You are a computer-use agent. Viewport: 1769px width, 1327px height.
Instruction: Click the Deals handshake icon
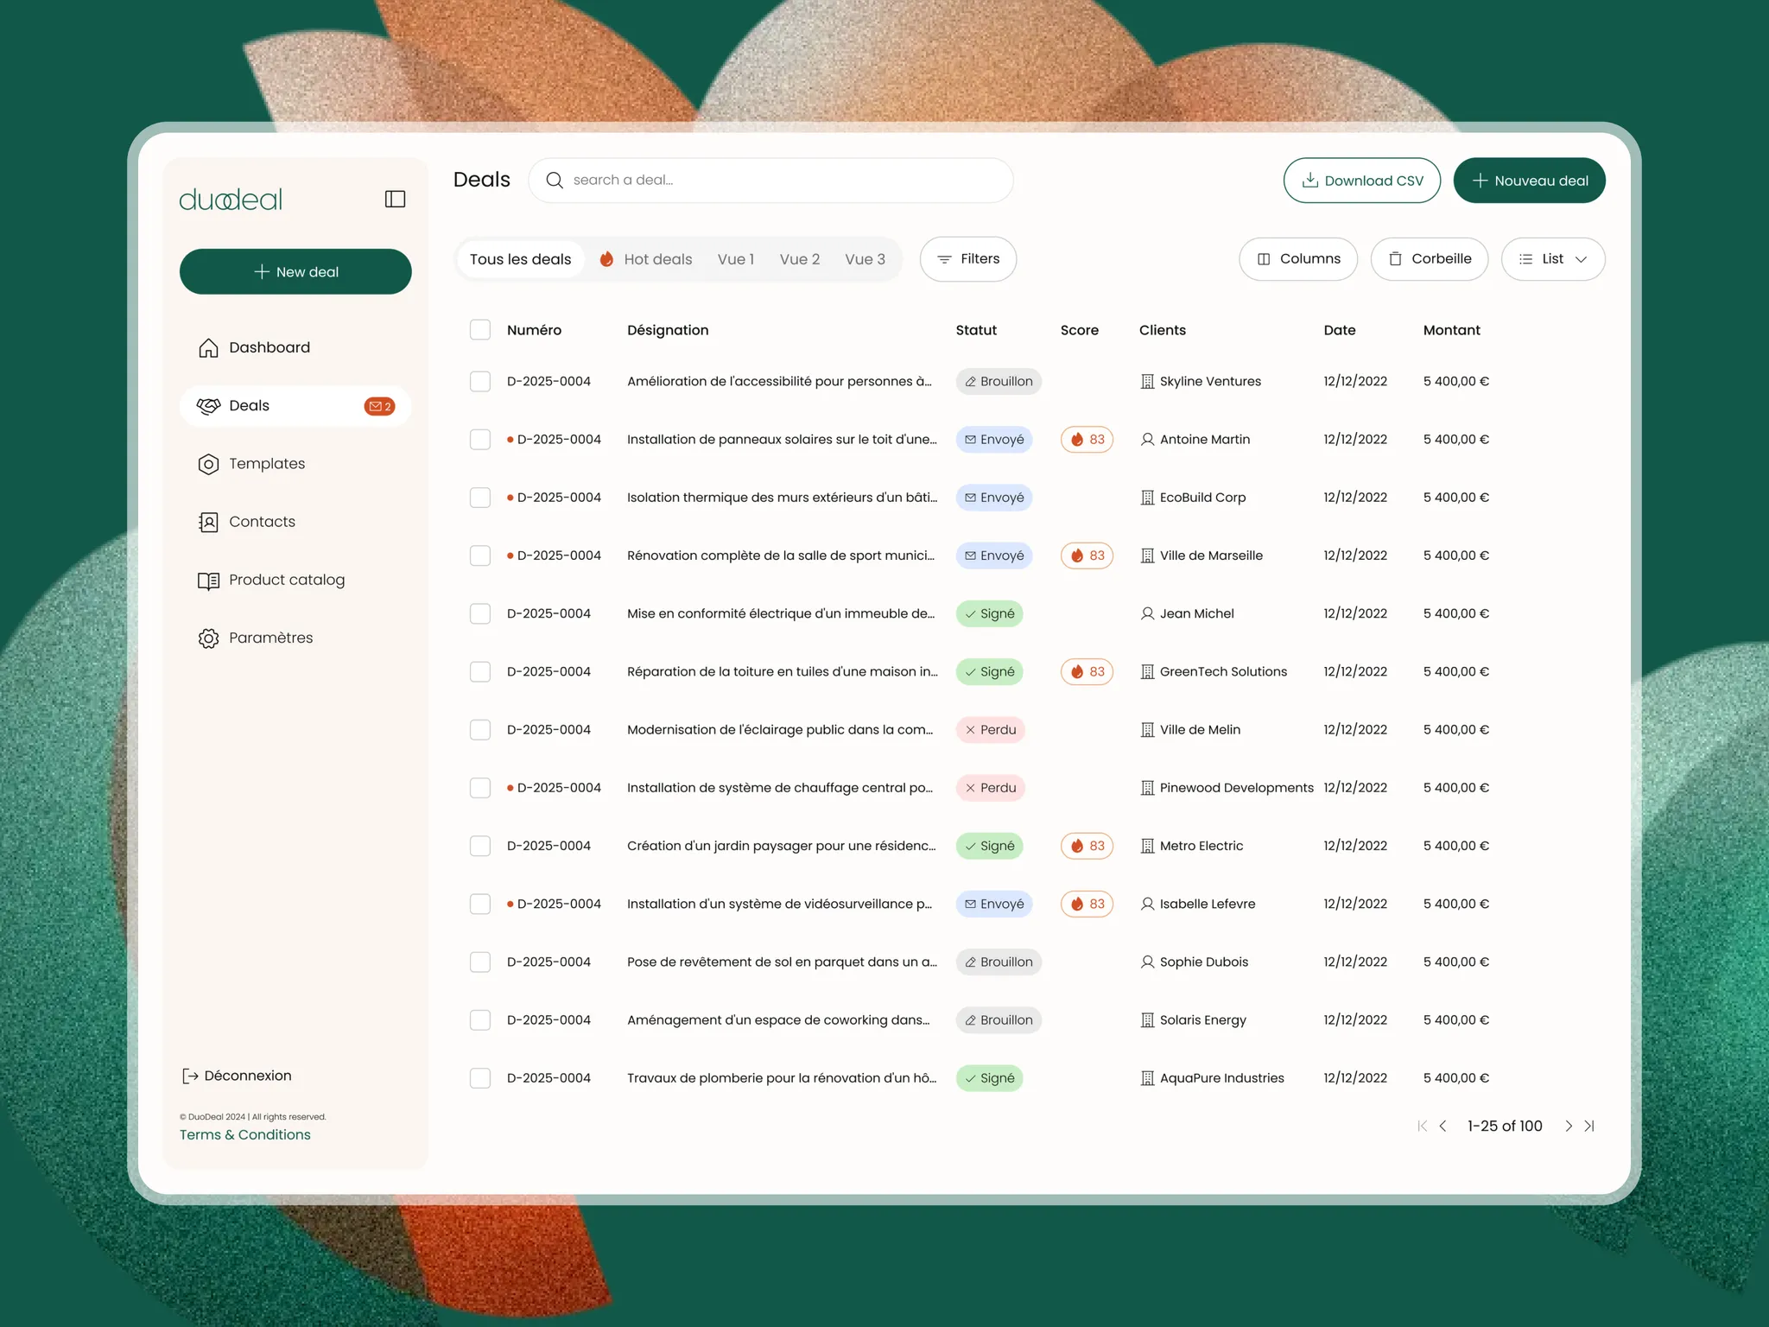pyautogui.click(x=208, y=406)
